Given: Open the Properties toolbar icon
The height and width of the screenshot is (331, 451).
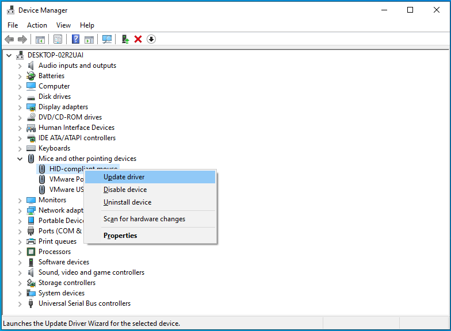Looking at the screenshot, I should (x=58, y=39).
